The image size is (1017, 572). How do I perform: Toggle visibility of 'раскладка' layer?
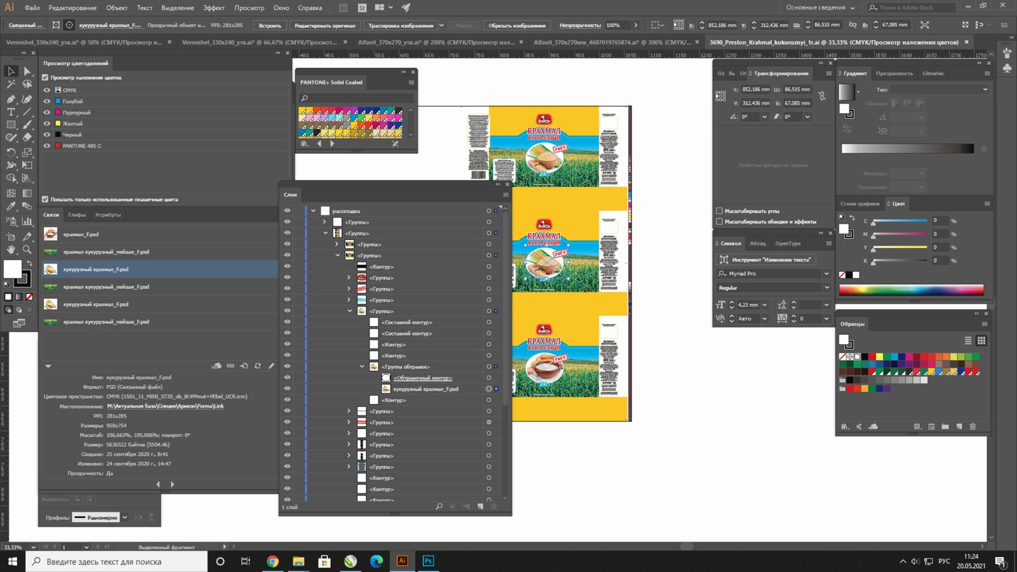tap(287, 211)
